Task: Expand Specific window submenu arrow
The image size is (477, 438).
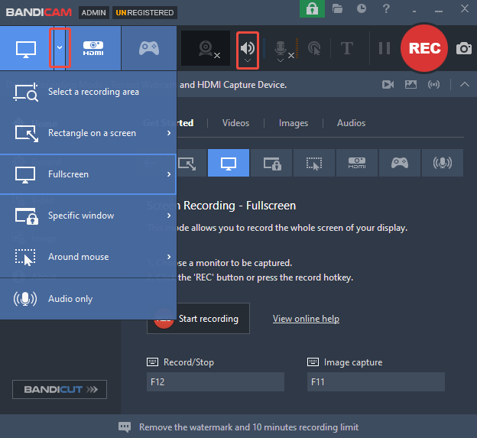Action: click(169, 216)
